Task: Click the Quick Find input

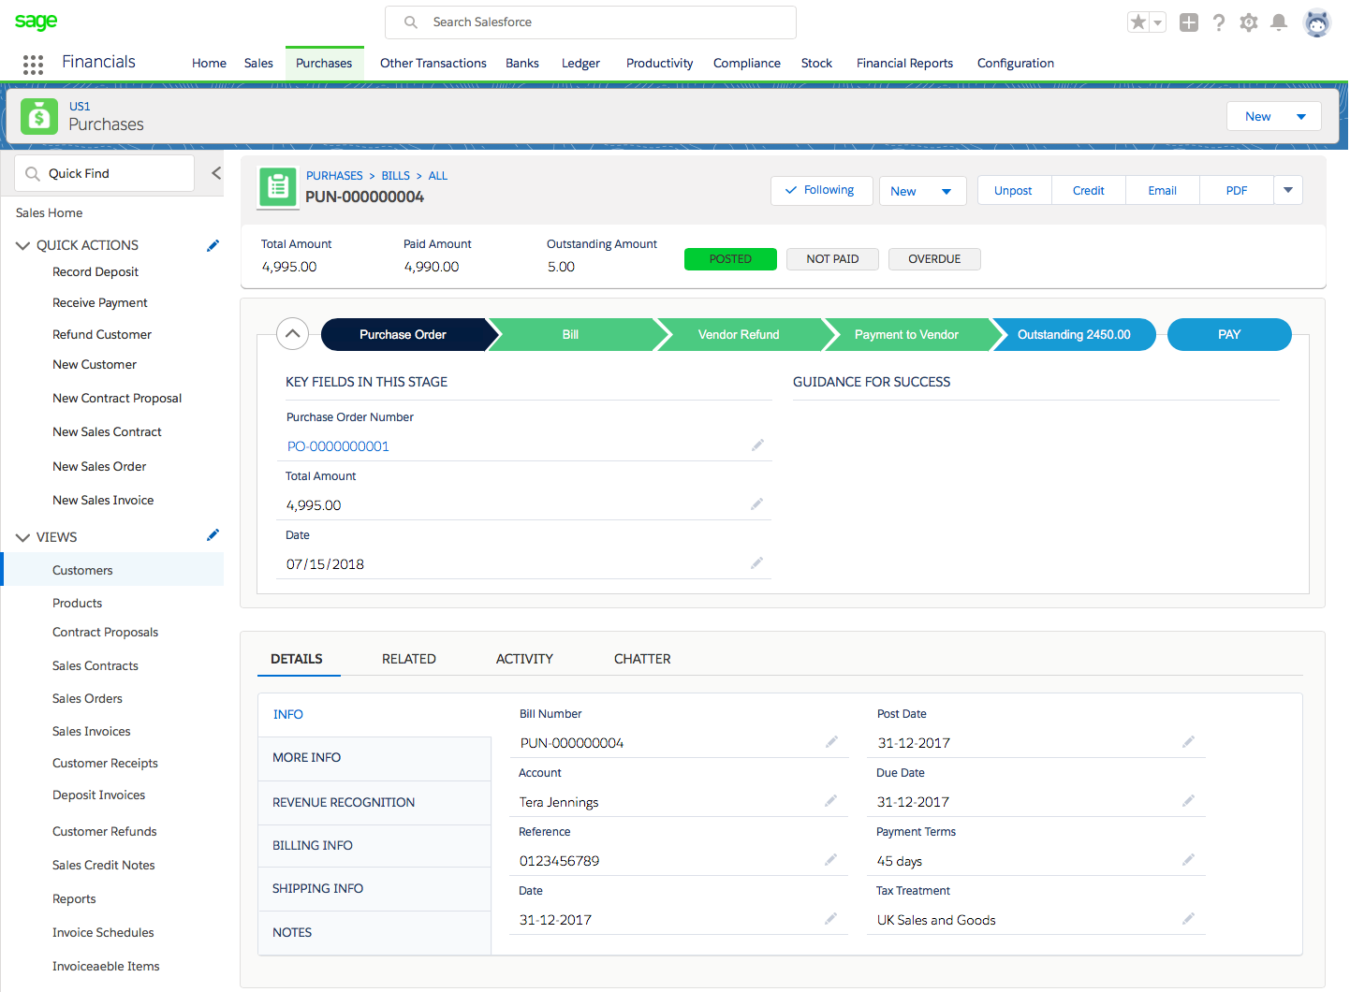Action: click(x=105, y=173)
